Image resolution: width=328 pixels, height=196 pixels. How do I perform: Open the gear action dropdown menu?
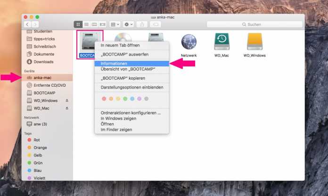[x=129, y=24]
